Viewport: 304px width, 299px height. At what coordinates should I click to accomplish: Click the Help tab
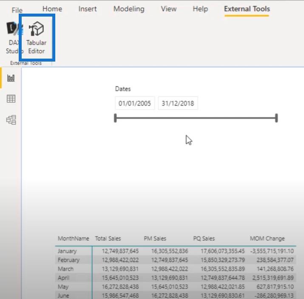[x=200, y=9]
